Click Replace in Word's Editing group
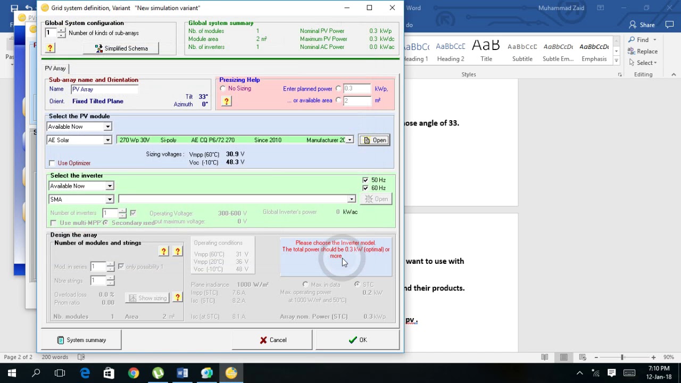 643,51
